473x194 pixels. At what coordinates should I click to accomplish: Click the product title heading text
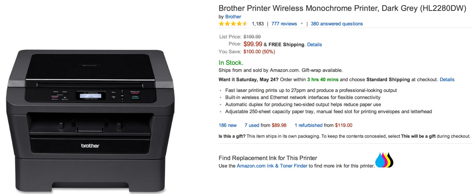click(342, 8)
